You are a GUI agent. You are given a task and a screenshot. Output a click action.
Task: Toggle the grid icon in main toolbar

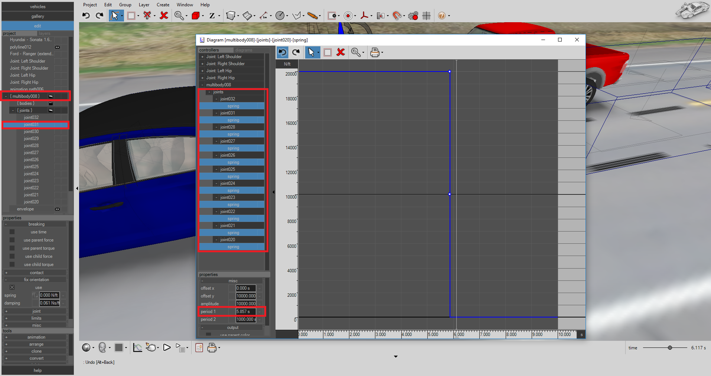click(426, 16)
